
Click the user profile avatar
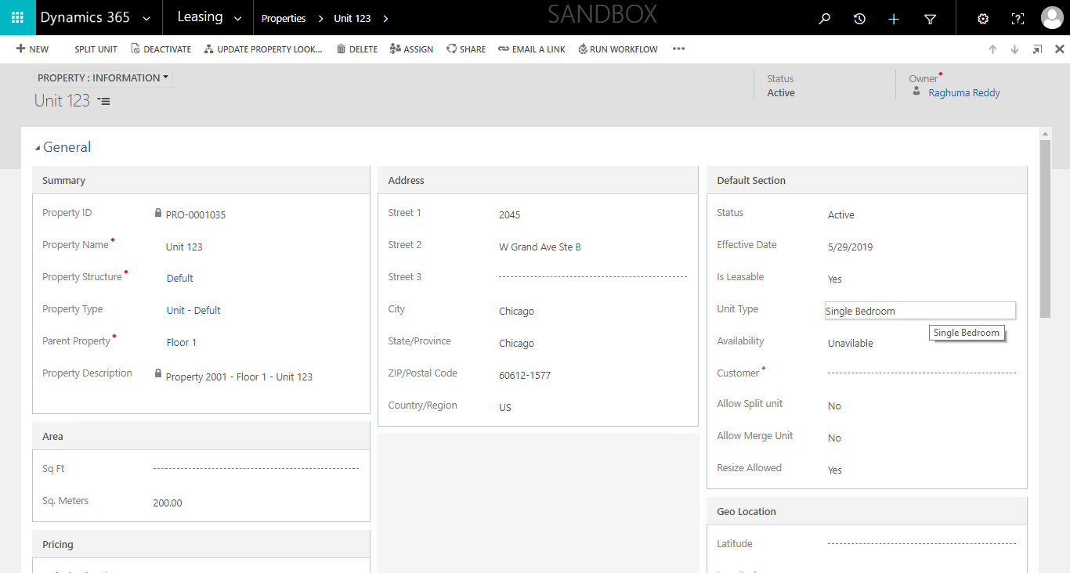1052,18
